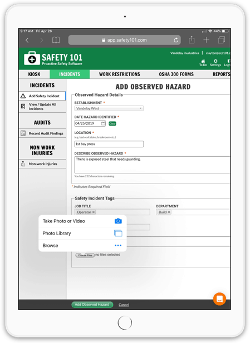Go to To Do home icon
Screen dimensions: 250x343
click(x=203, y=63)
